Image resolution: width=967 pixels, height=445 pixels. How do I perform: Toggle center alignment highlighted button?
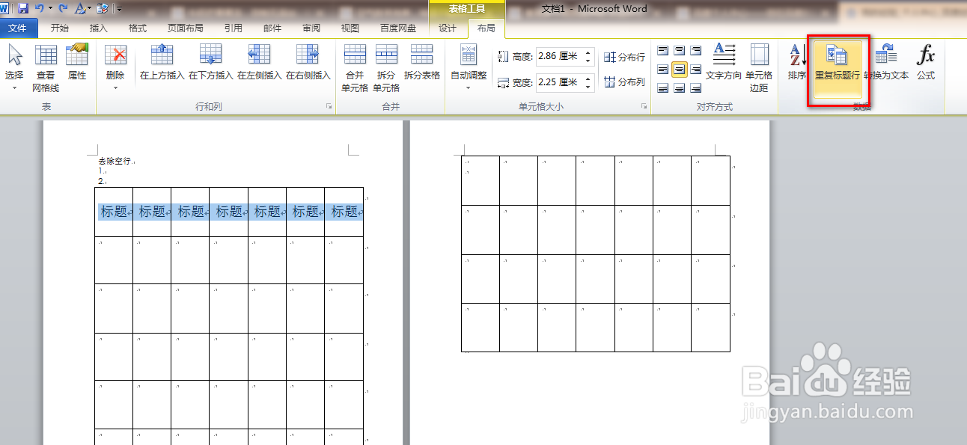(680, 70)
